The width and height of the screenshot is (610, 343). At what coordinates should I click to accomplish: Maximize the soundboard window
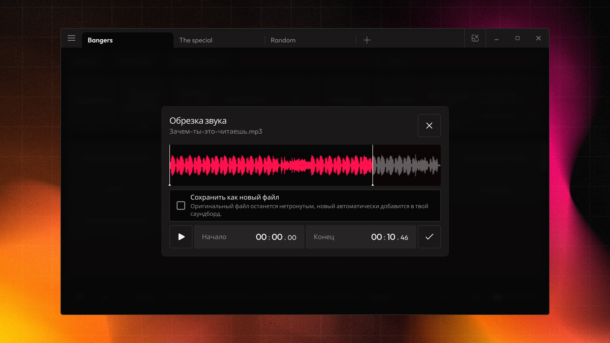tap(518, 38)
